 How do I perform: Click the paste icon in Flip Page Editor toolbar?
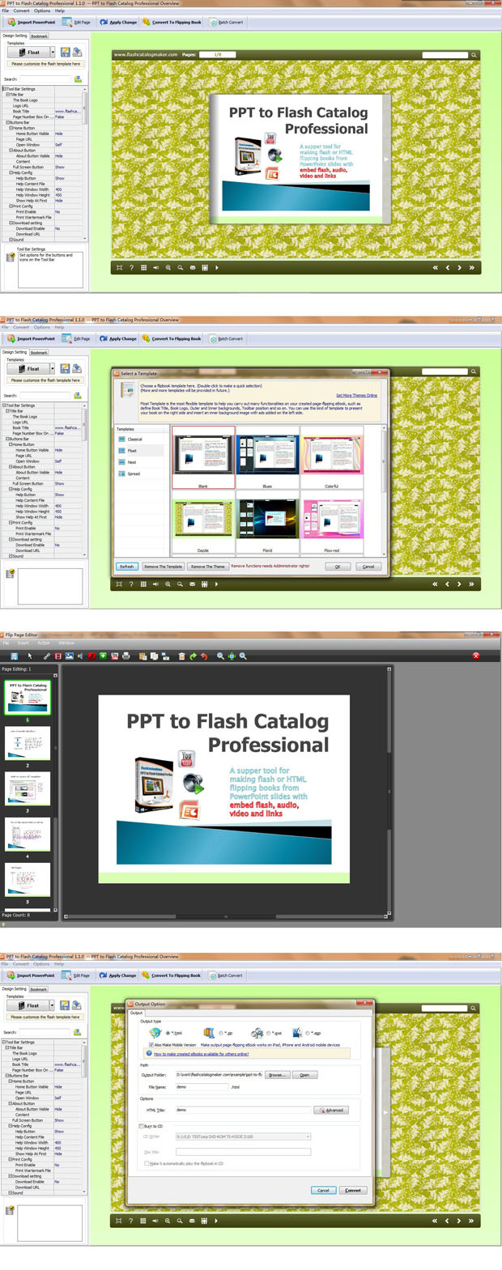pyautogui.click(x=142, y=656)
